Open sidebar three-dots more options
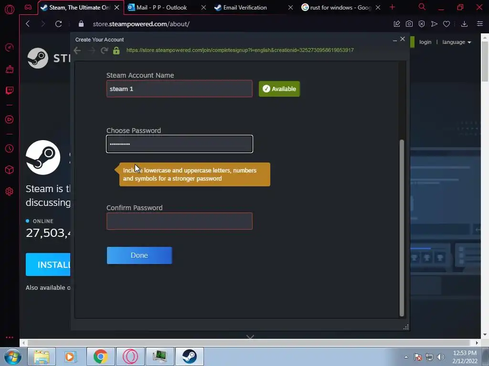 pos(10,337)
